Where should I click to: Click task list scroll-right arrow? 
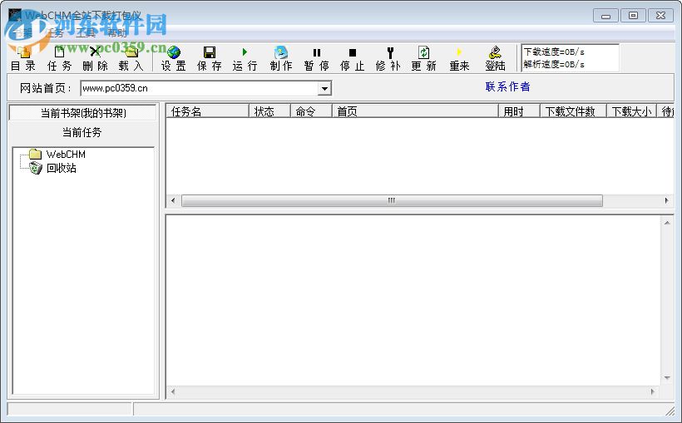[x=667, y=200]
